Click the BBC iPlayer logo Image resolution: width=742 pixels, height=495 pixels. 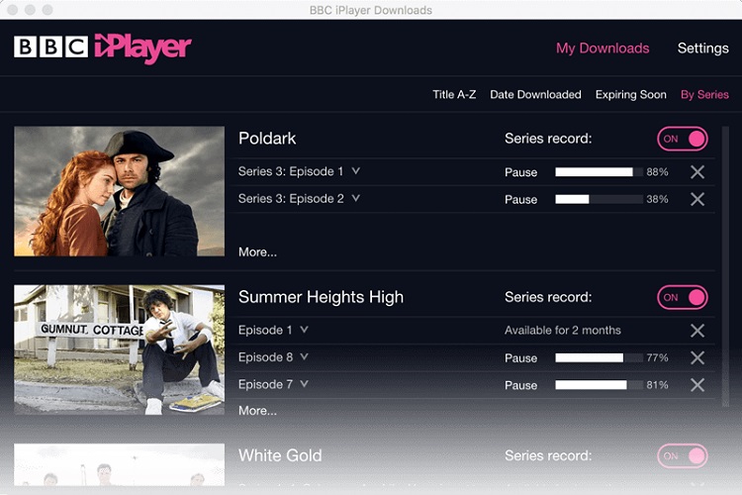click(103, 48)
